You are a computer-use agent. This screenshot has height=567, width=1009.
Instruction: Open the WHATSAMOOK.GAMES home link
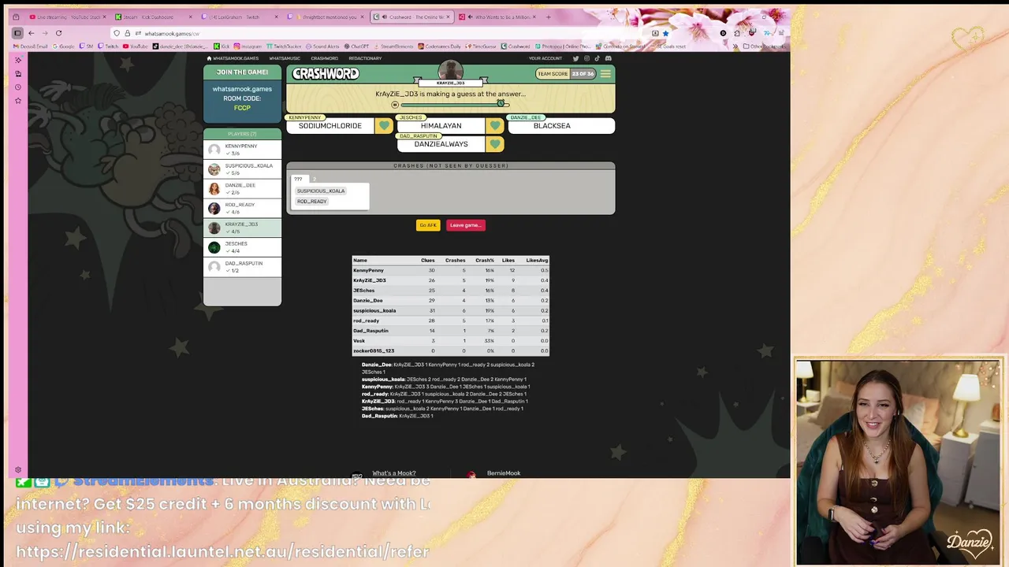click(233, 58)
